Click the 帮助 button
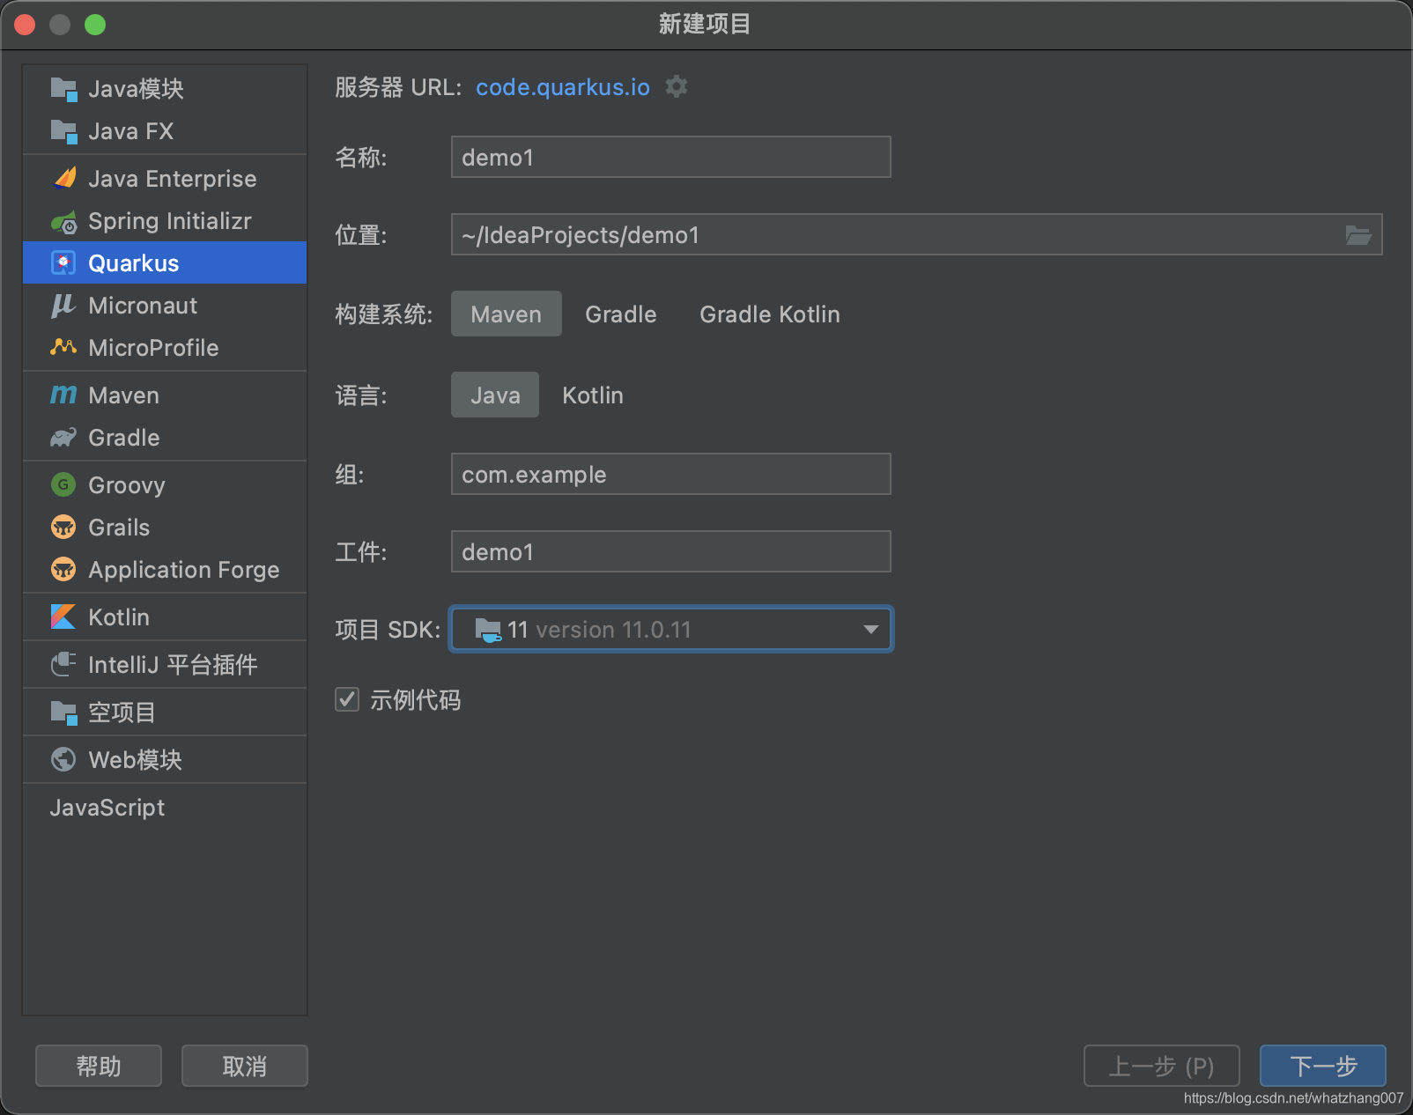The image size is (1413, 1115). point(99,1066)
